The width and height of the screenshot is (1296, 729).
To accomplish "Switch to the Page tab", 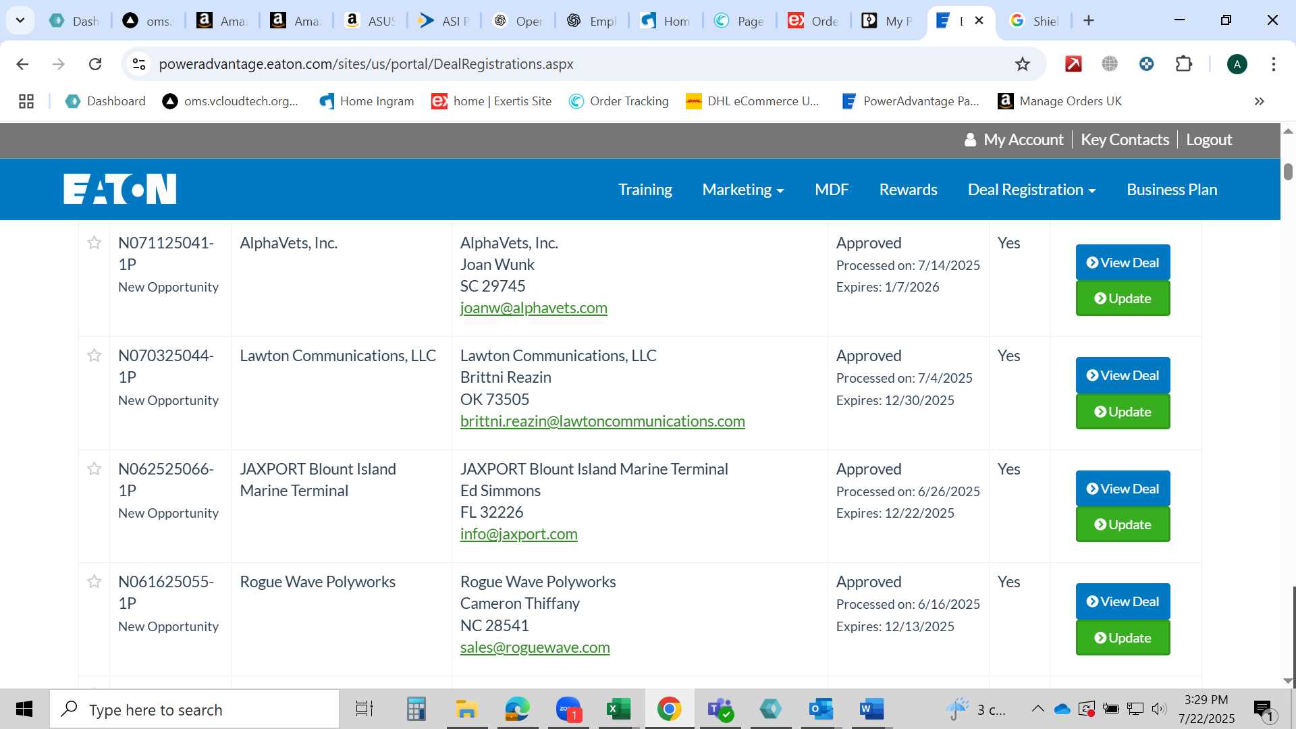I will point(739,20).
